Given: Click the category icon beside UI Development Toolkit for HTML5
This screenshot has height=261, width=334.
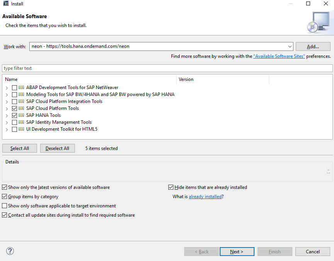Looking at the screenshot, I should click(21, 129).
